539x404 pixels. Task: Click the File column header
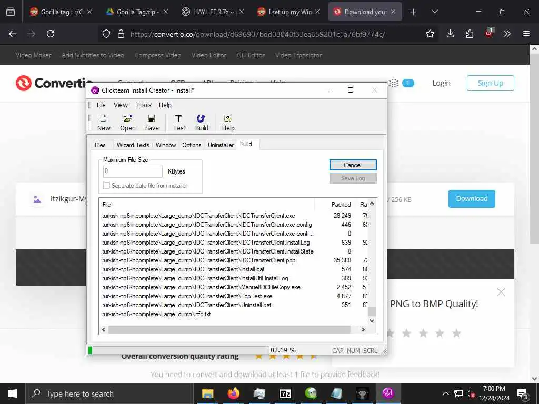[206, 205]
